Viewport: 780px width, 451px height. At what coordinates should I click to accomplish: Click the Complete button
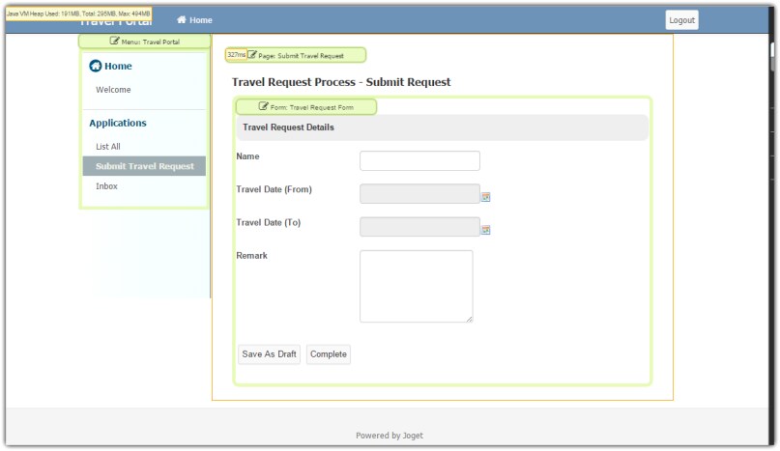[329, 354]
